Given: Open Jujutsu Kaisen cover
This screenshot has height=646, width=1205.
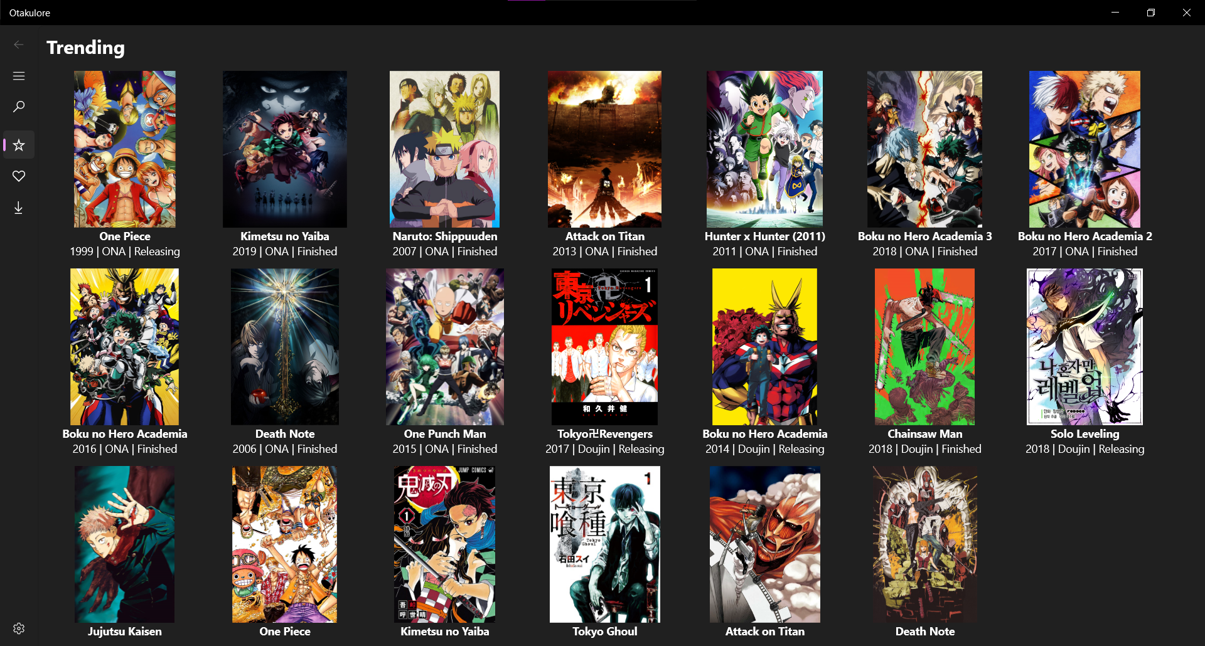Looking at the screenshot, I should coord(125,544).
